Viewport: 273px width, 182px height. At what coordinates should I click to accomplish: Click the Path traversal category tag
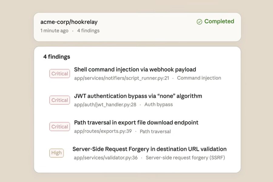pyautogui.click(x=155, y=131)
